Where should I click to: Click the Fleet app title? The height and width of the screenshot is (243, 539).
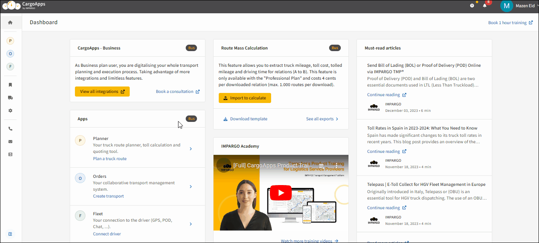(x=98, y=214)
